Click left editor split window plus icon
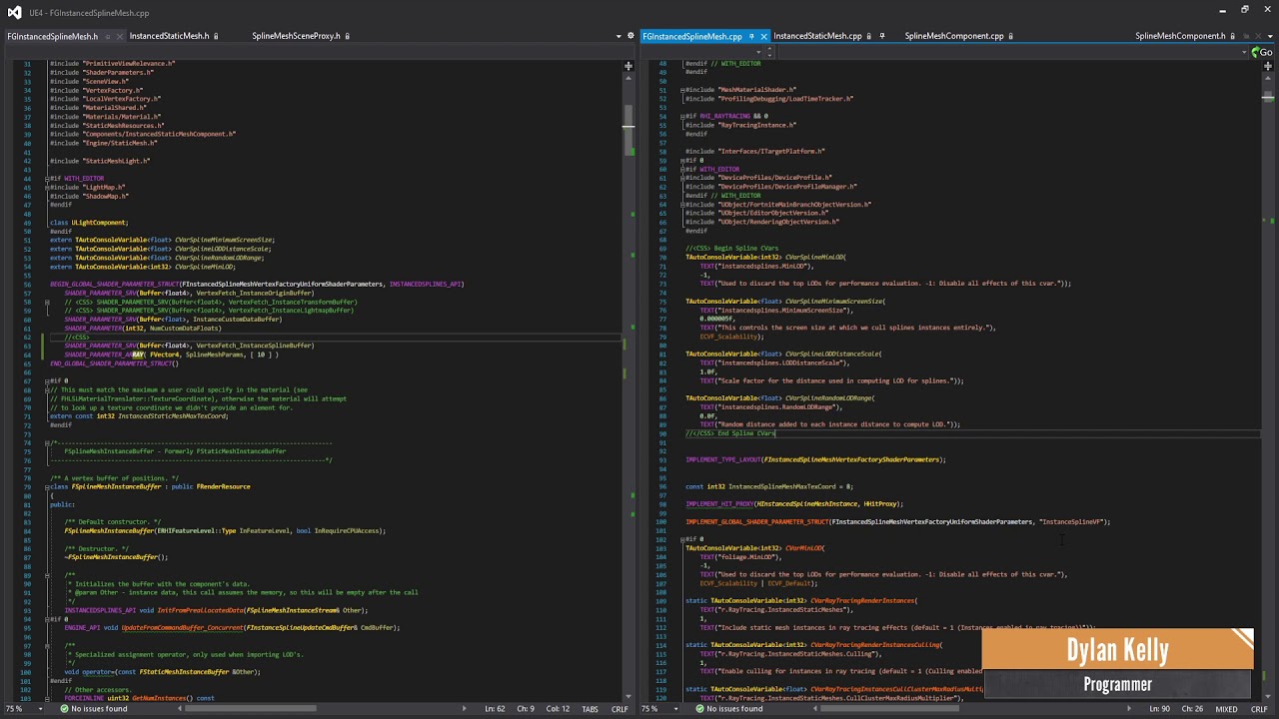Screen dimensions: 1279x719 pos(629,66)
